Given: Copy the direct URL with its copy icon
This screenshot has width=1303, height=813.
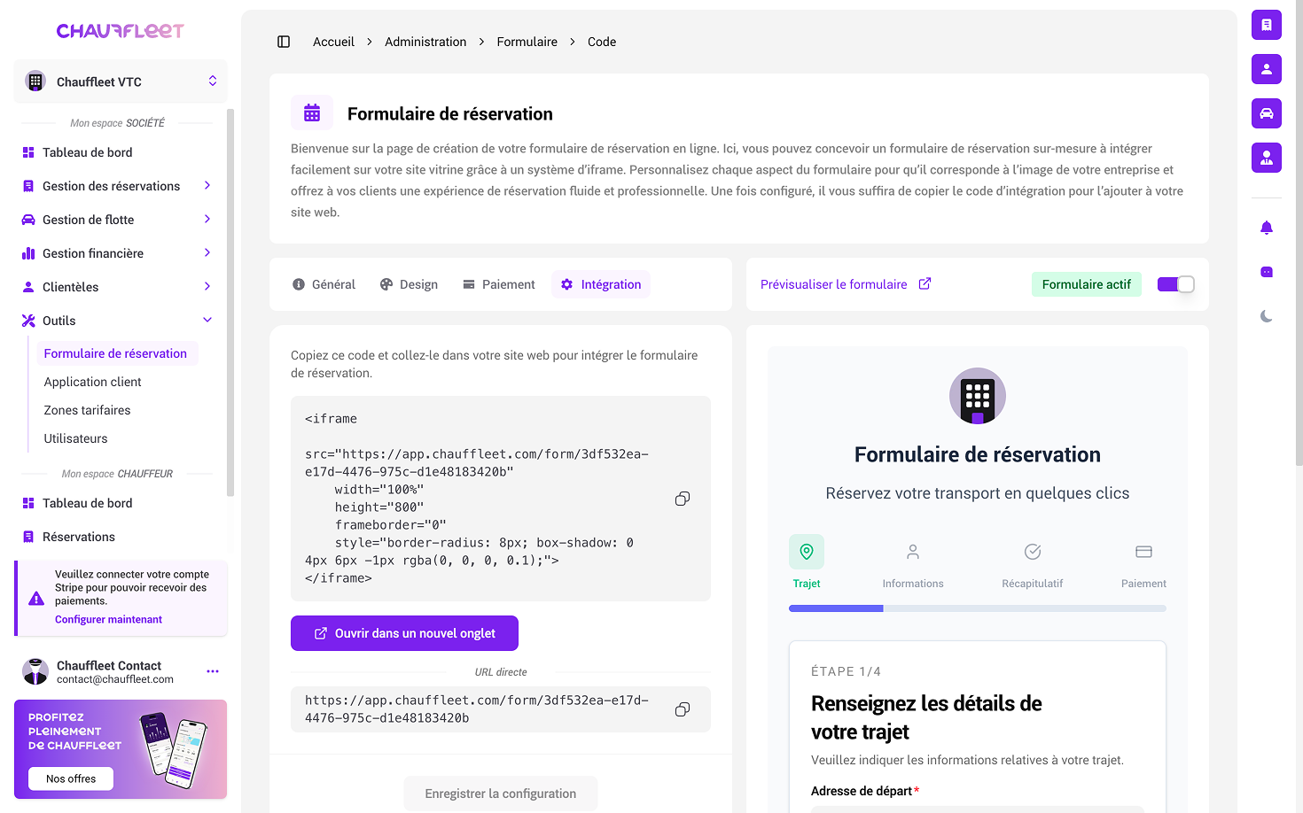Looking at the screenshot, I should click(x=682, y=709).
